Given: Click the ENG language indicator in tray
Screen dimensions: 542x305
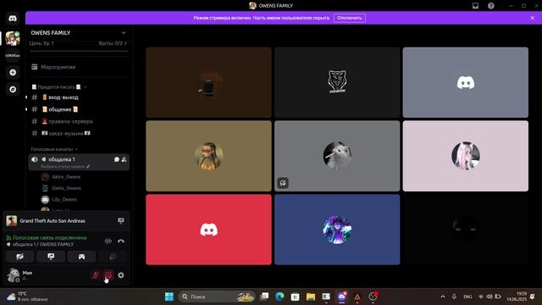Looking at the screenshot, I should click(x=467, y=297).
